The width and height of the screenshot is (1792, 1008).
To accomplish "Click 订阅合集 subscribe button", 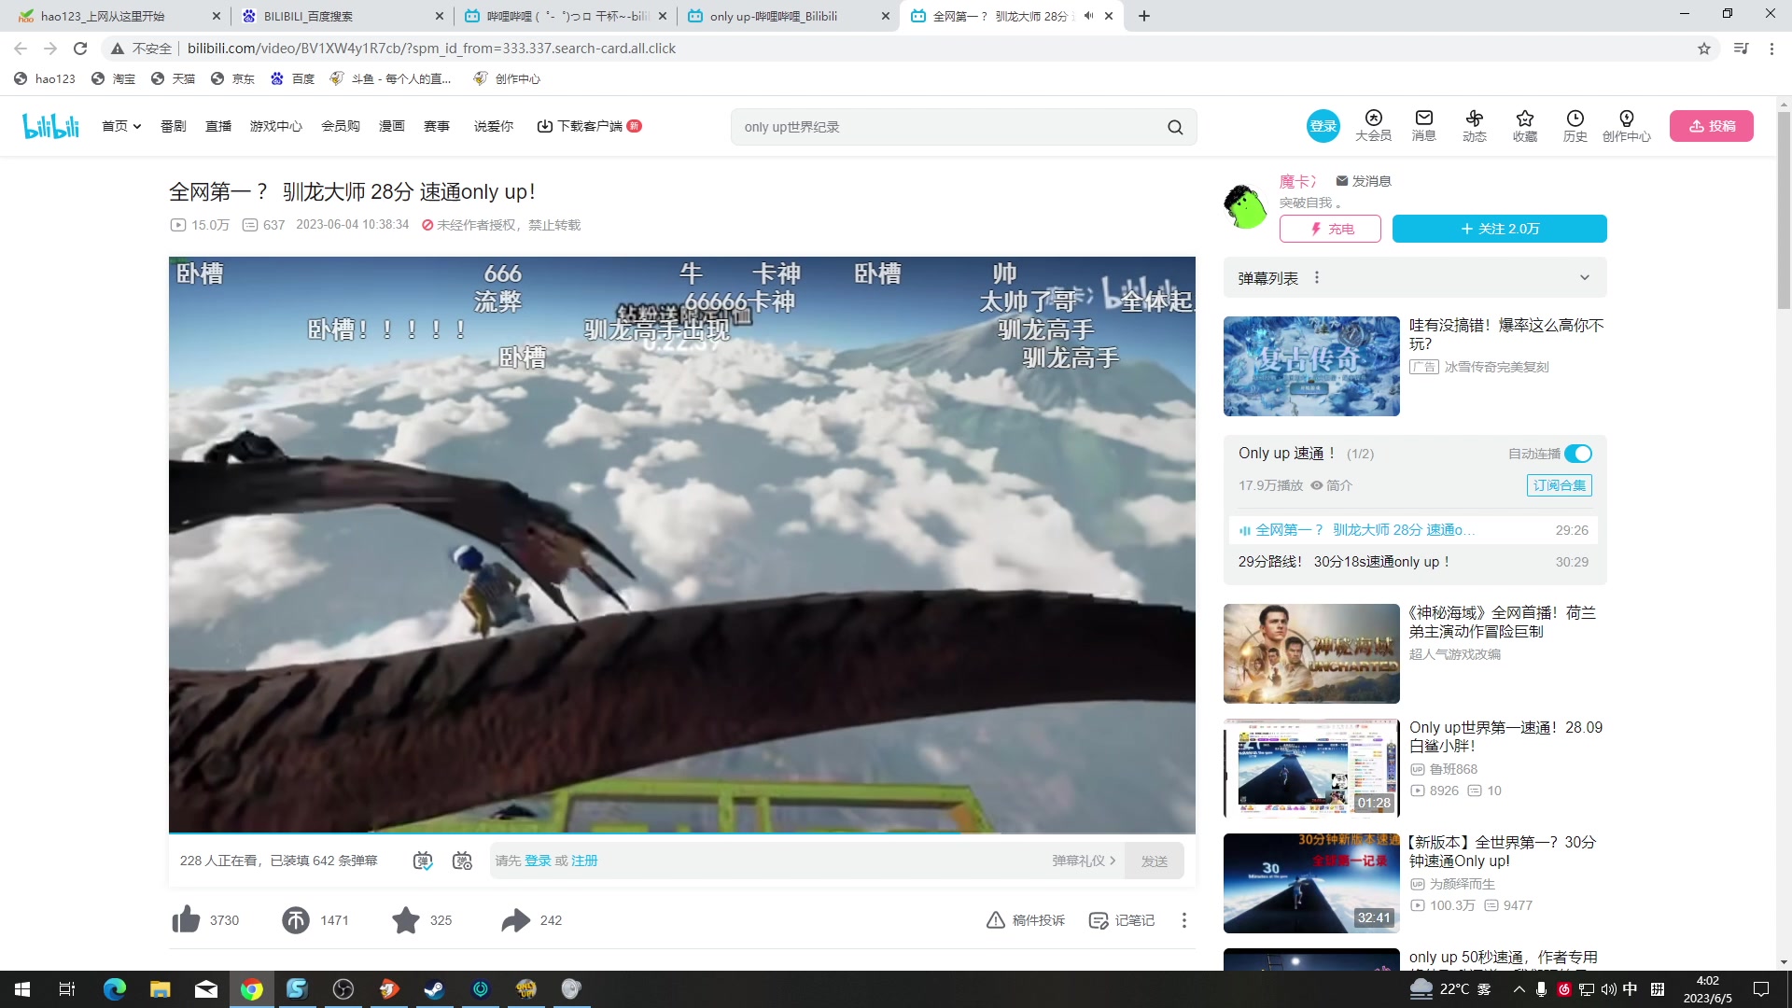I will tap(1559, 485).
